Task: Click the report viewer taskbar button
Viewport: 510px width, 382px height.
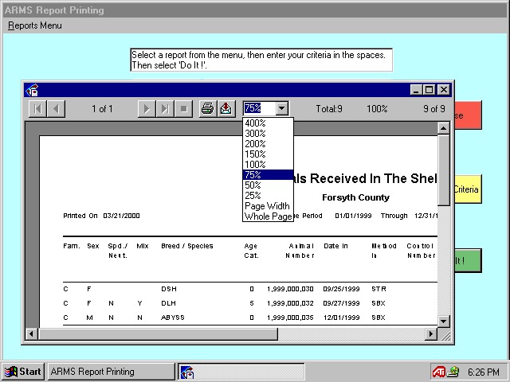Action: 241,372
